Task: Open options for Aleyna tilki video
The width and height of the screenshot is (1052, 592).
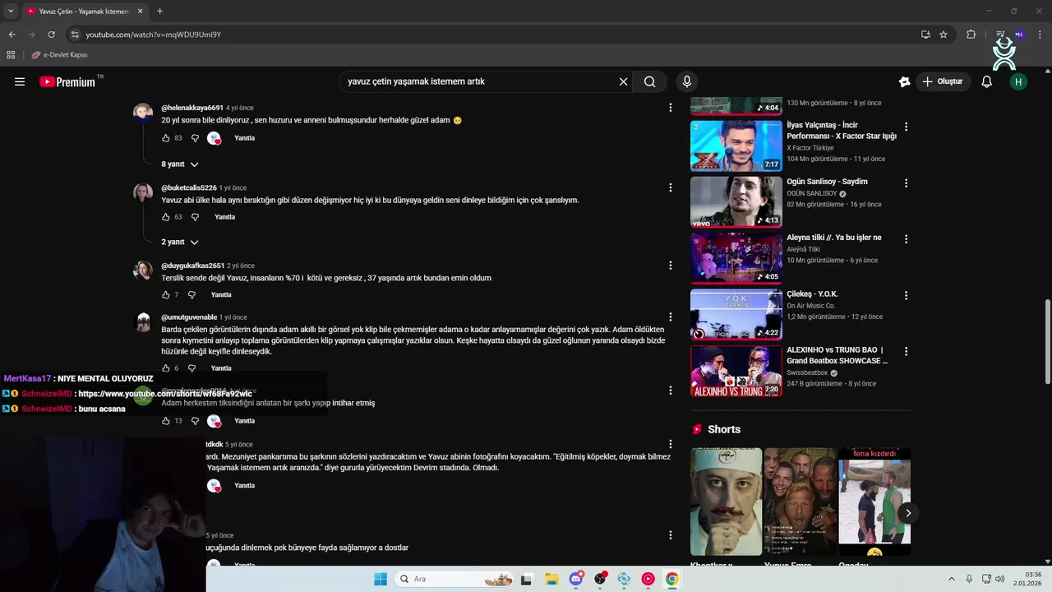Action: (x=906, y=238)
